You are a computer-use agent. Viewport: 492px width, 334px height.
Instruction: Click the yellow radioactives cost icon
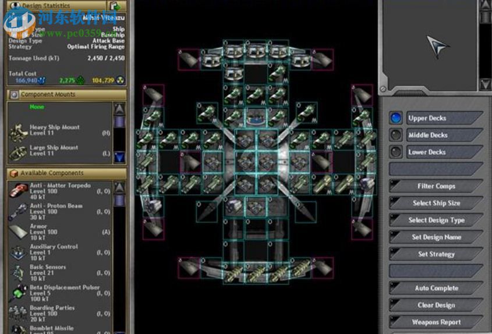click(x=121, y=81)
